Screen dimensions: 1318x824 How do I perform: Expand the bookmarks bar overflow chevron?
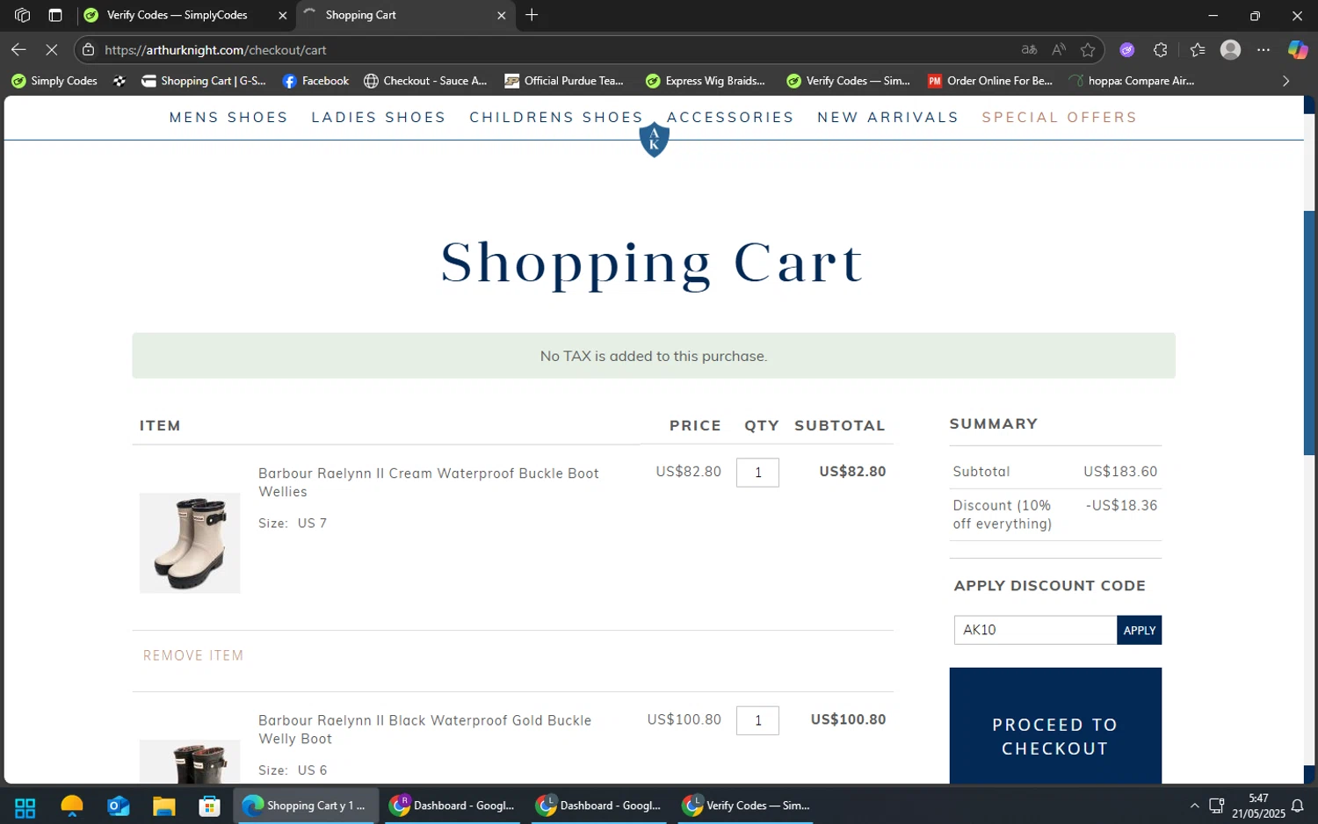[1285, 81]
